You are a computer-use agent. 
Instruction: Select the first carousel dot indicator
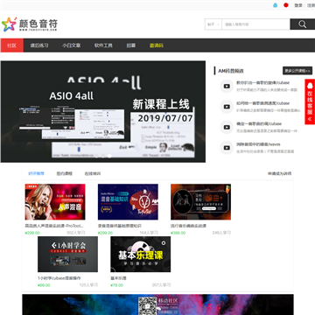tap(96, 156)
